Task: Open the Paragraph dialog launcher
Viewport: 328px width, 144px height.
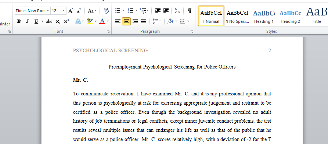Action: [x=192, y=31]
